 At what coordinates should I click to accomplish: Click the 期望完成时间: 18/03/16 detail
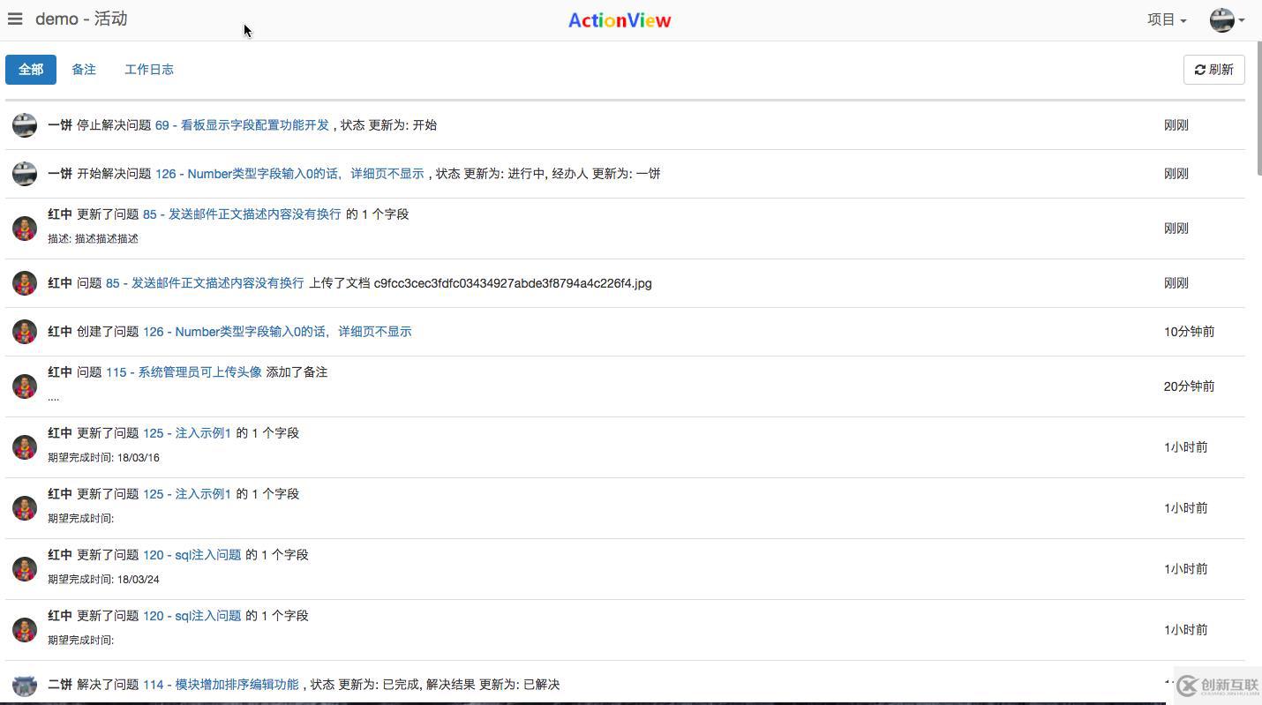coord(103,457)
